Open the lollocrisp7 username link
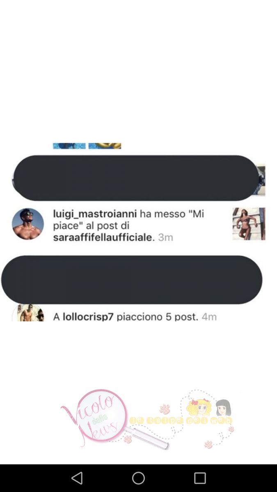This screenshot has height=492, width=277. pos(88,317)
